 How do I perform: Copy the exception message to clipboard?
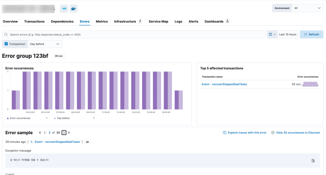pos(313,160)
